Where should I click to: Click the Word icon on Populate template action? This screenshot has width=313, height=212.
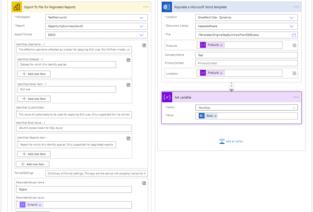tap(167, 7)
